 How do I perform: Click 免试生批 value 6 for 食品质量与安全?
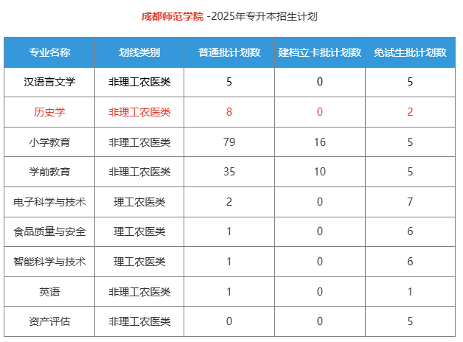[x=410, y=231]
